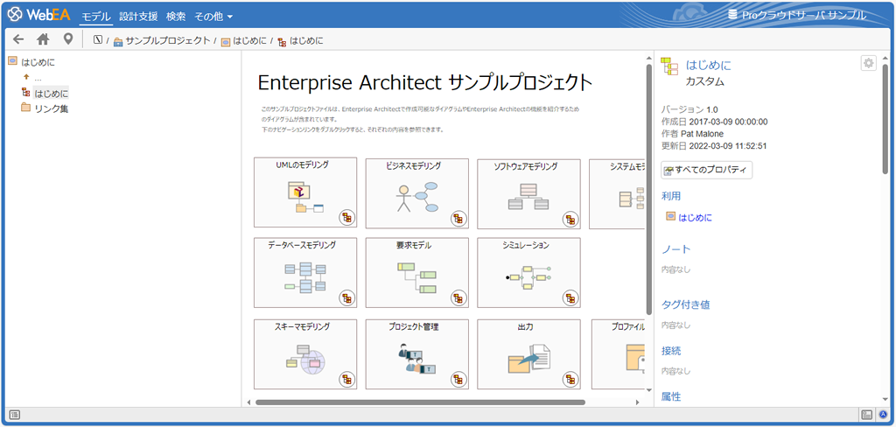This screenshot has height=427, width=896.
Task: Click the diagram icon in シミュレーション tile
Action: [x=570, y=297]
